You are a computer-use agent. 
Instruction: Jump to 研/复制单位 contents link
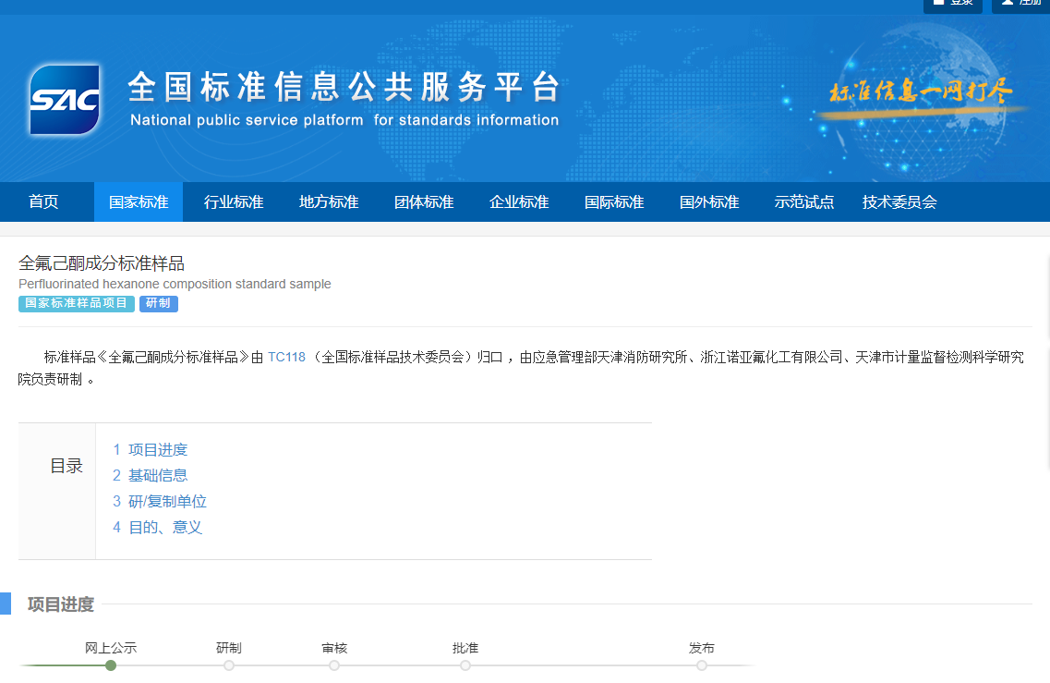166,502
